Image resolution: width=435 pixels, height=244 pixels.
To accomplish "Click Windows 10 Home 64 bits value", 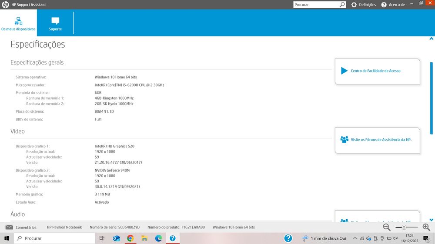I will (x=116, y=77).
